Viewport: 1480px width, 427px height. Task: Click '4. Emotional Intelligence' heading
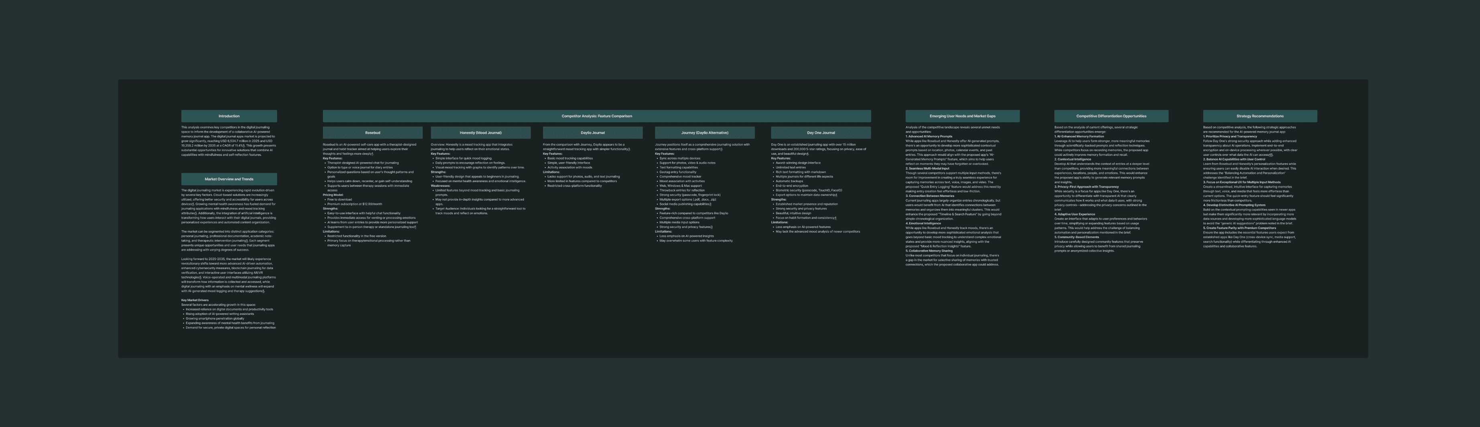click(x=923, y=224)
